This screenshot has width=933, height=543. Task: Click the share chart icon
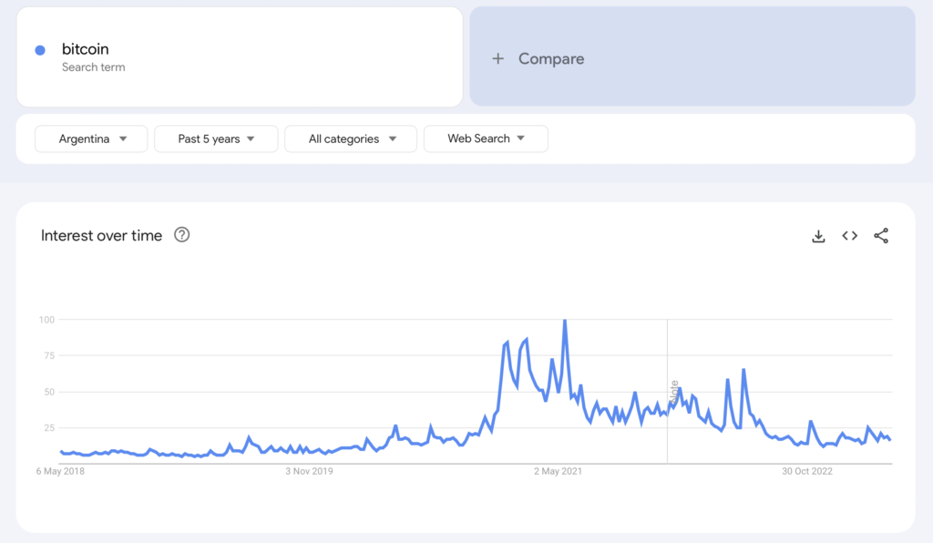click(x=881, y=236)
